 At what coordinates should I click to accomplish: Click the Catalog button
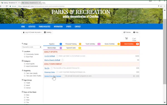coord(48,32)
